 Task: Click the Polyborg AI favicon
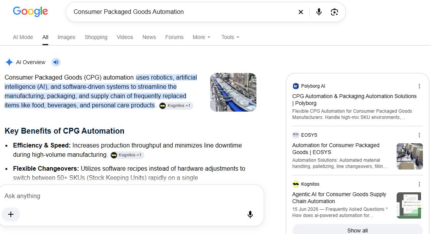coord(296,86)
